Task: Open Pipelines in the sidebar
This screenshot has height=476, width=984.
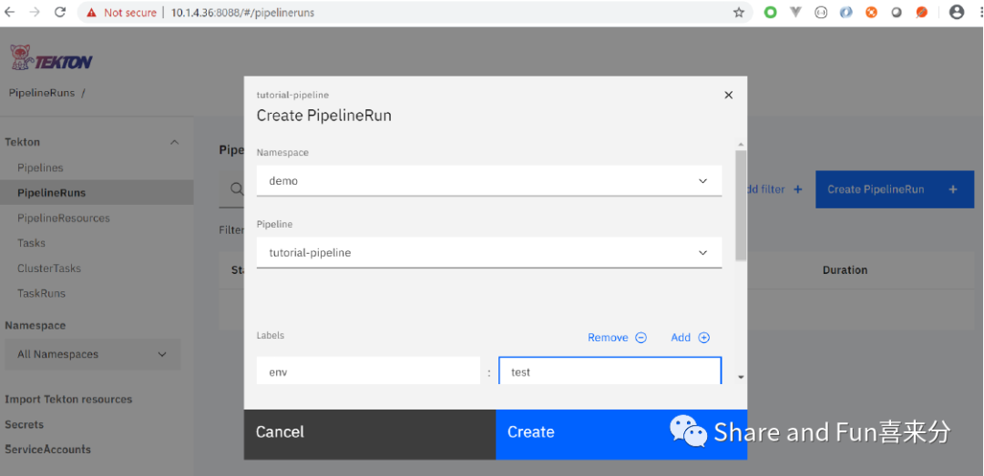Action: point(40,167)
